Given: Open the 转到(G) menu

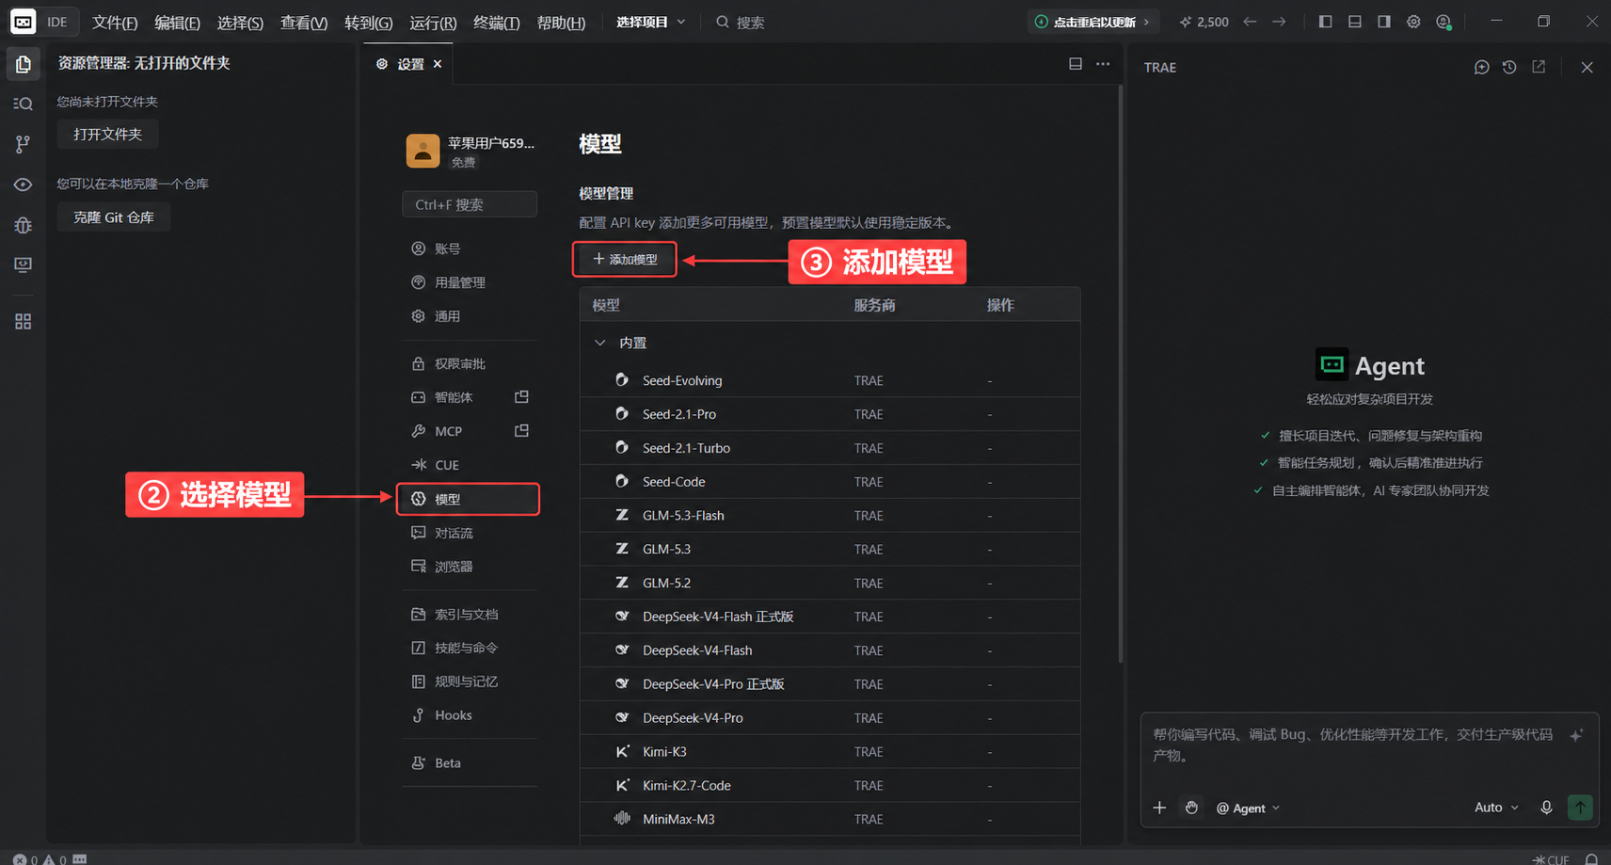Looking at the screenshot, I should pos(368,23).
